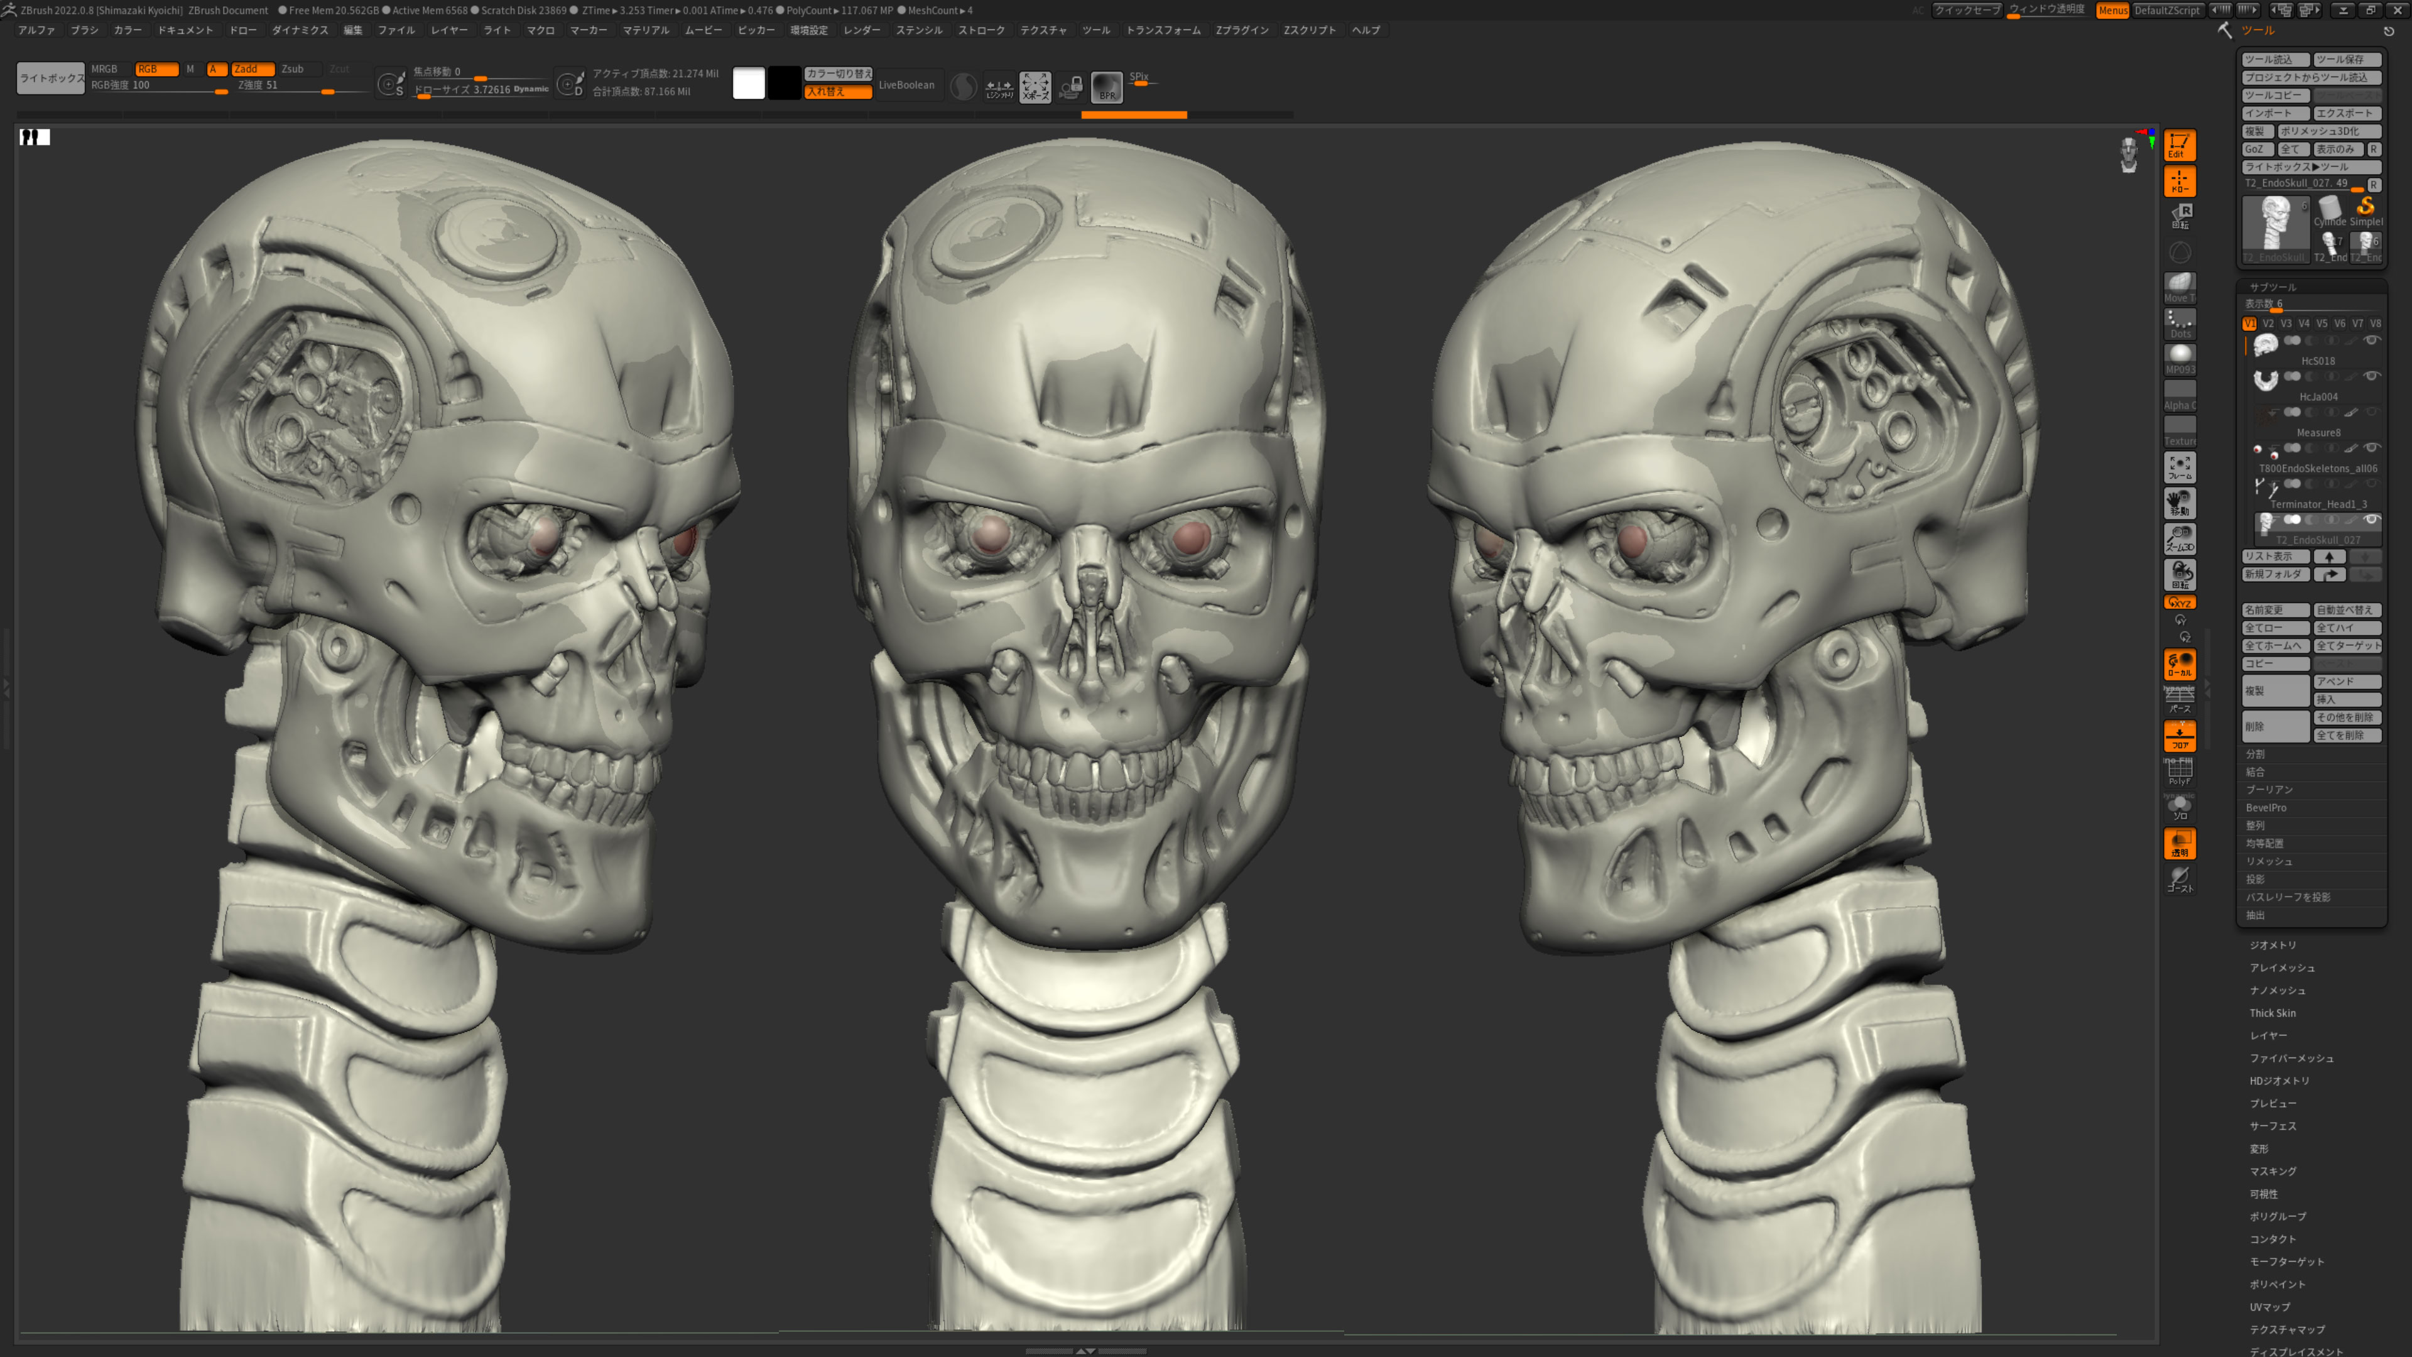Activate the Edit mode button
The width and height of the screenshot is (2412, 1357).
(x=2179, y=145)
